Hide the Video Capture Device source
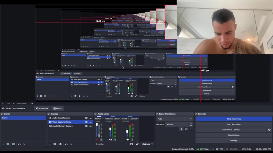The height and width of the screenshot is (153, 273). 86,122
